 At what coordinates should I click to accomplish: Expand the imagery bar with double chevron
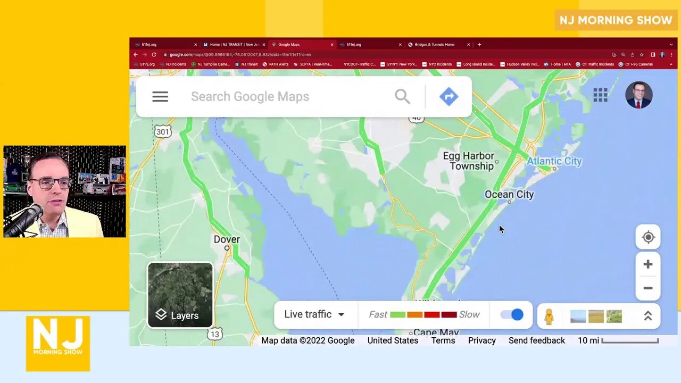coord(648,316)
